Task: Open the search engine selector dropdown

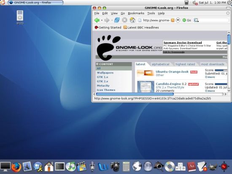Action: 196,20
